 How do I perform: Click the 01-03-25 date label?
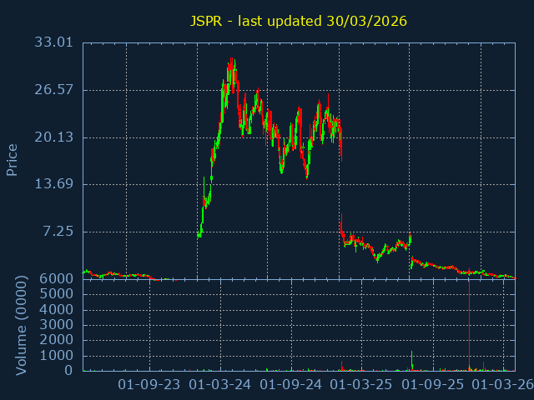click(x=361, y=385)
